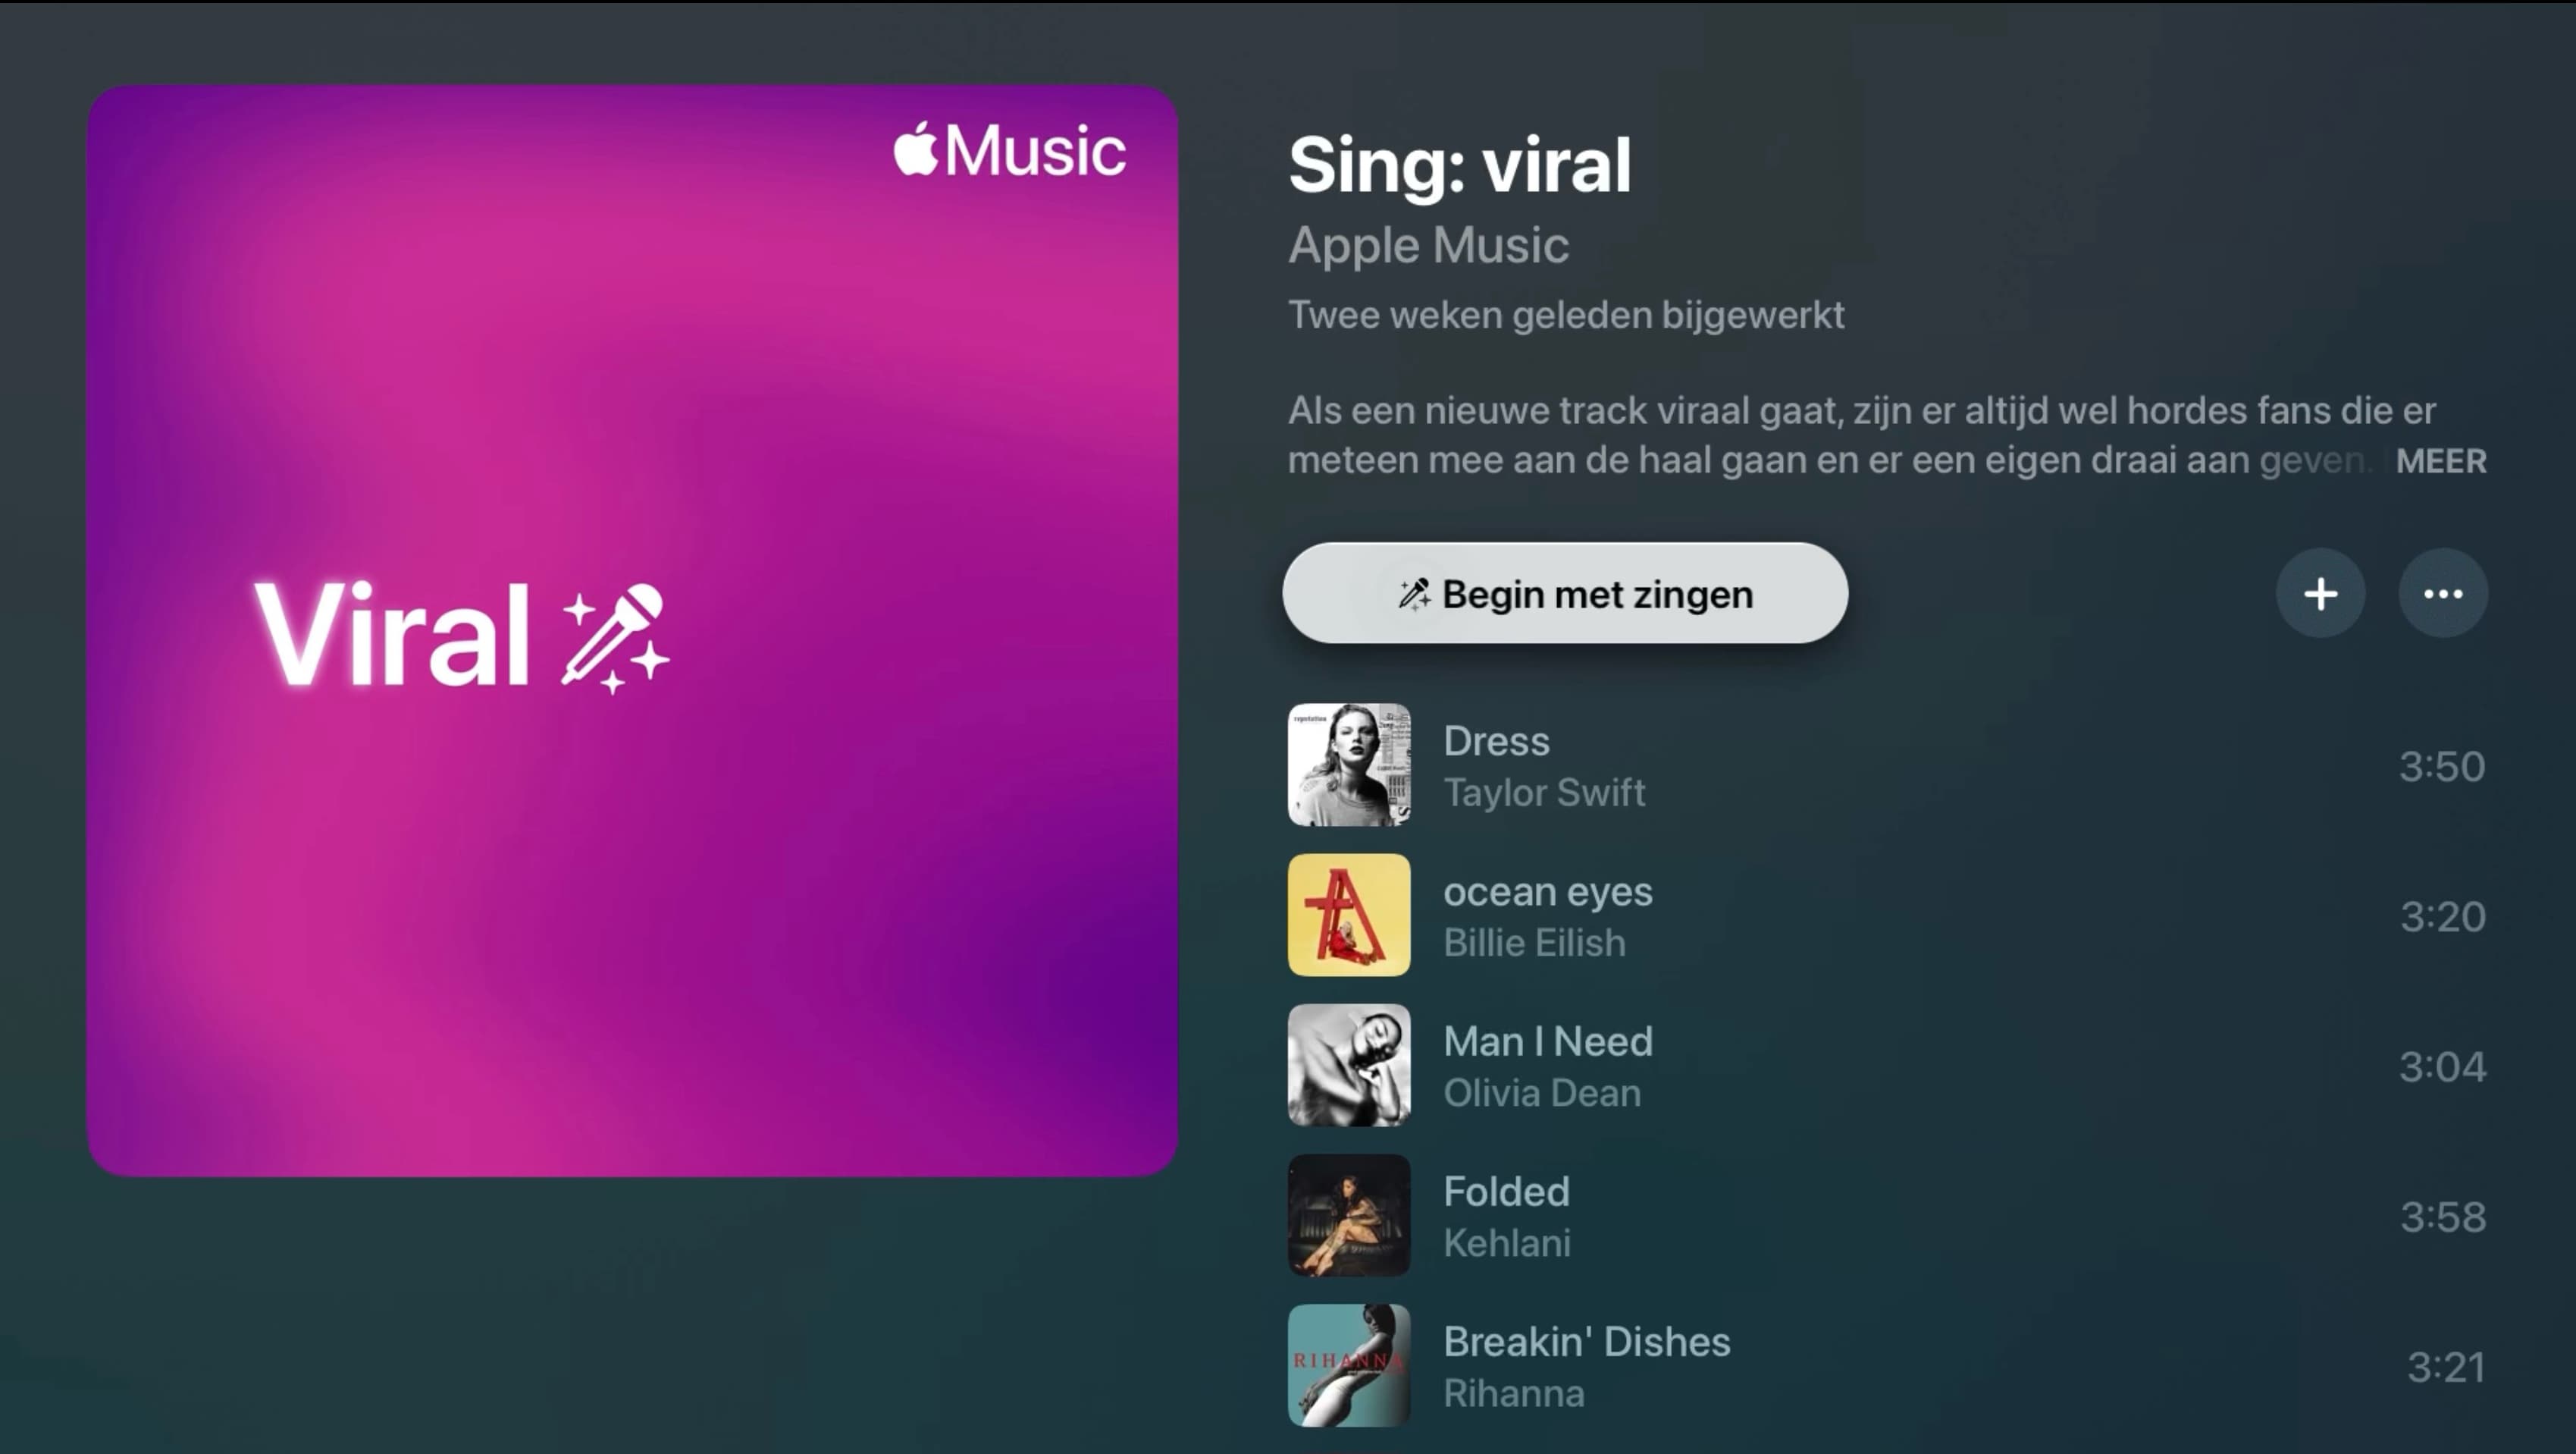Choose Folded by Kehlani
The height and width of the screenshot is (1454, 2576).
[1887, 1216]
